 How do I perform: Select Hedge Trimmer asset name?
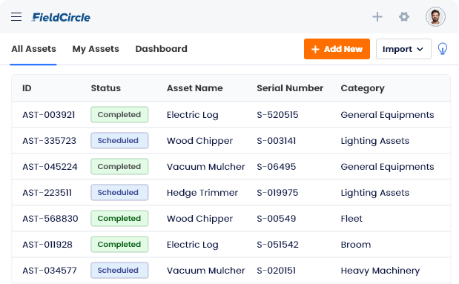[x=202, y=193]
